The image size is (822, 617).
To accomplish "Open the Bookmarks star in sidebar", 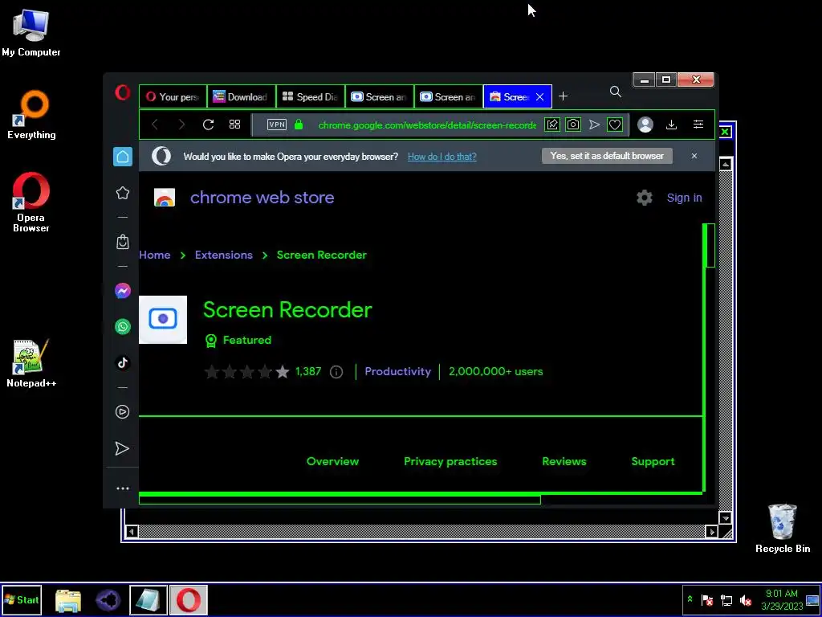I will [123, 193].
